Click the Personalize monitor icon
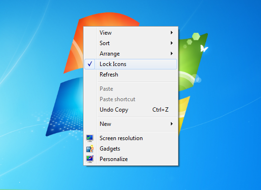 point(90,159)
